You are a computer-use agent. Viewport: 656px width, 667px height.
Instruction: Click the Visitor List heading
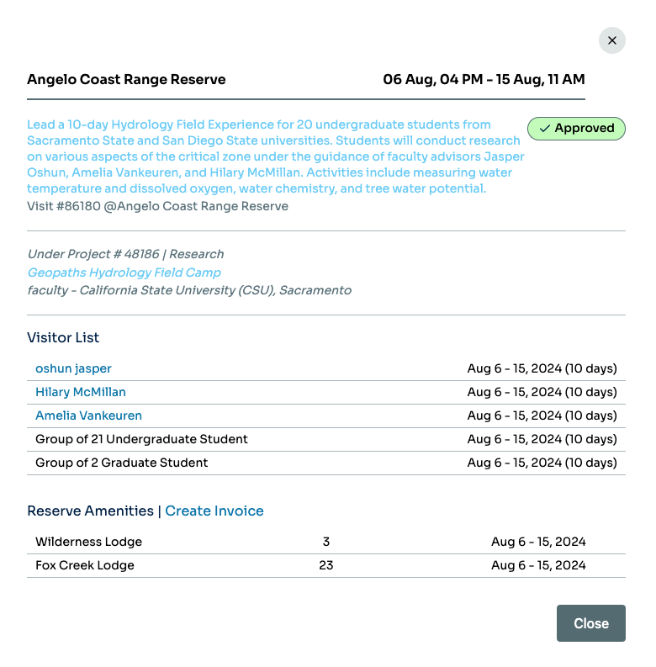point(63,337)
